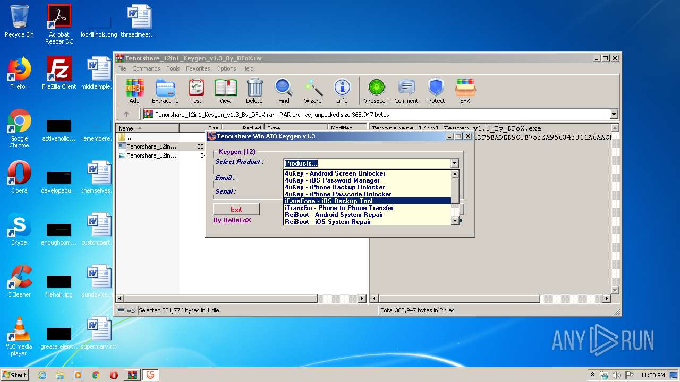680x382 pixels.
Task: Open the By DeltaFoX link
Action: coord(232,220)
